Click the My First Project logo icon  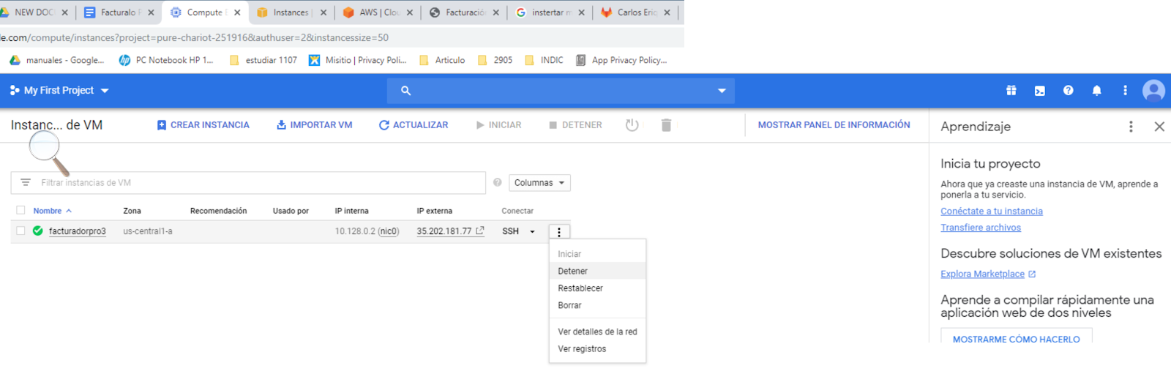[15, 90]
